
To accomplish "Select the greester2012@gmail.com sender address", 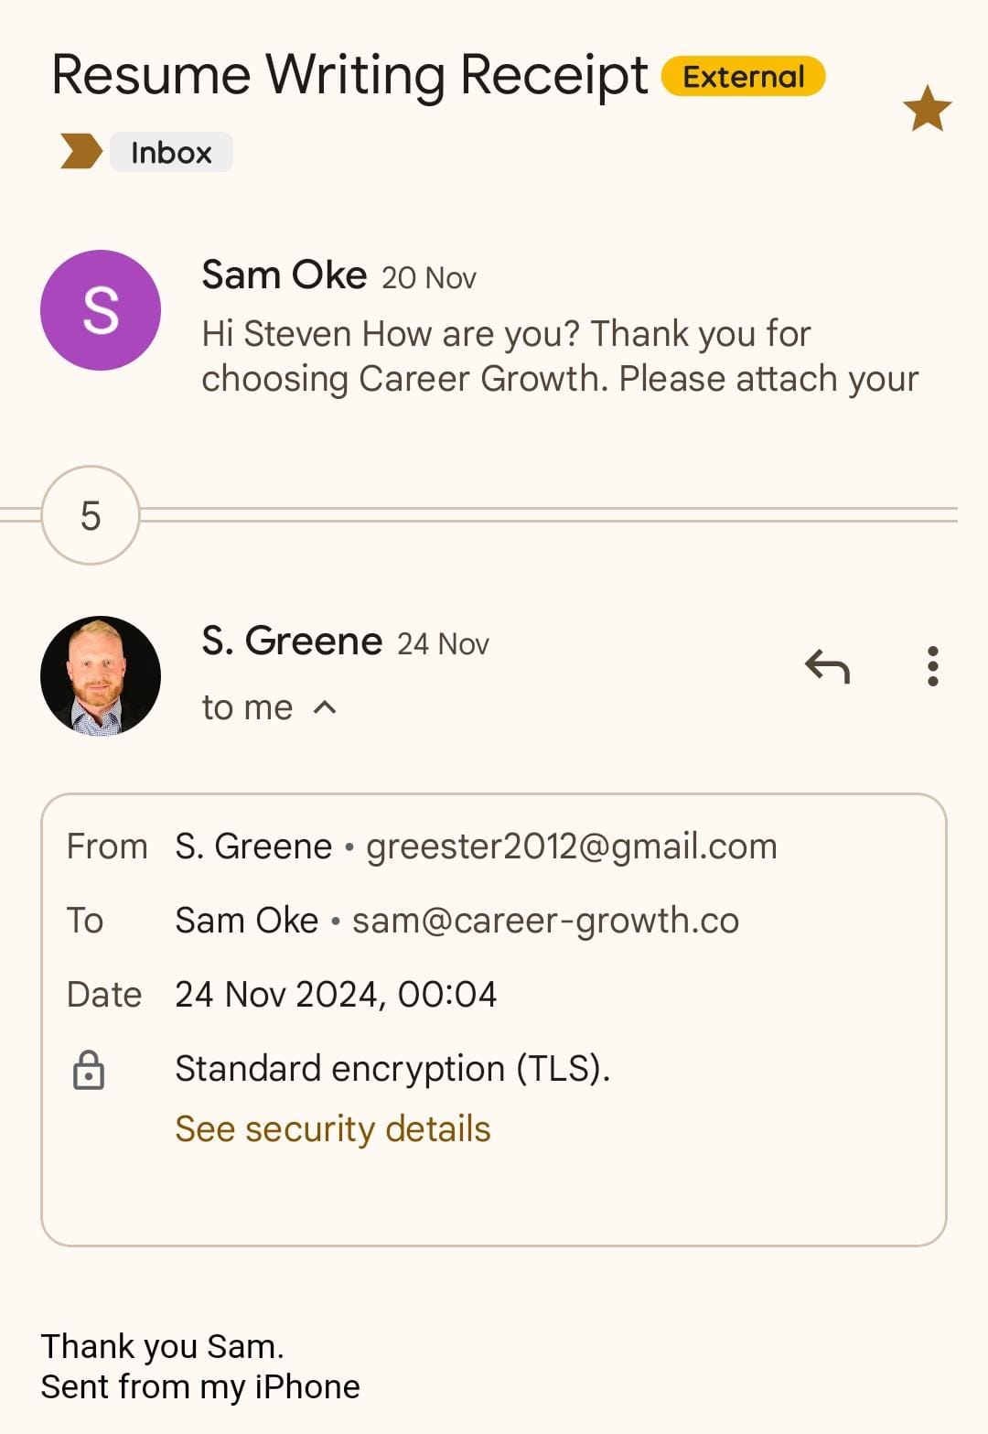I will (571, 846).
